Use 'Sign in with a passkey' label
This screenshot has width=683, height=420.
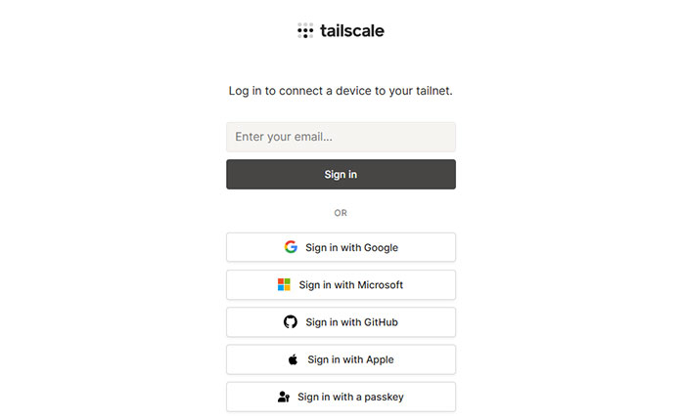350,397
